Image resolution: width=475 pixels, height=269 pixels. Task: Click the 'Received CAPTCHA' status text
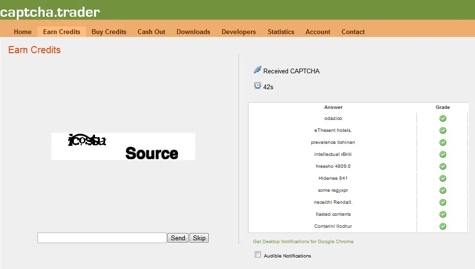pyautogui.click(x=291, y=71)
